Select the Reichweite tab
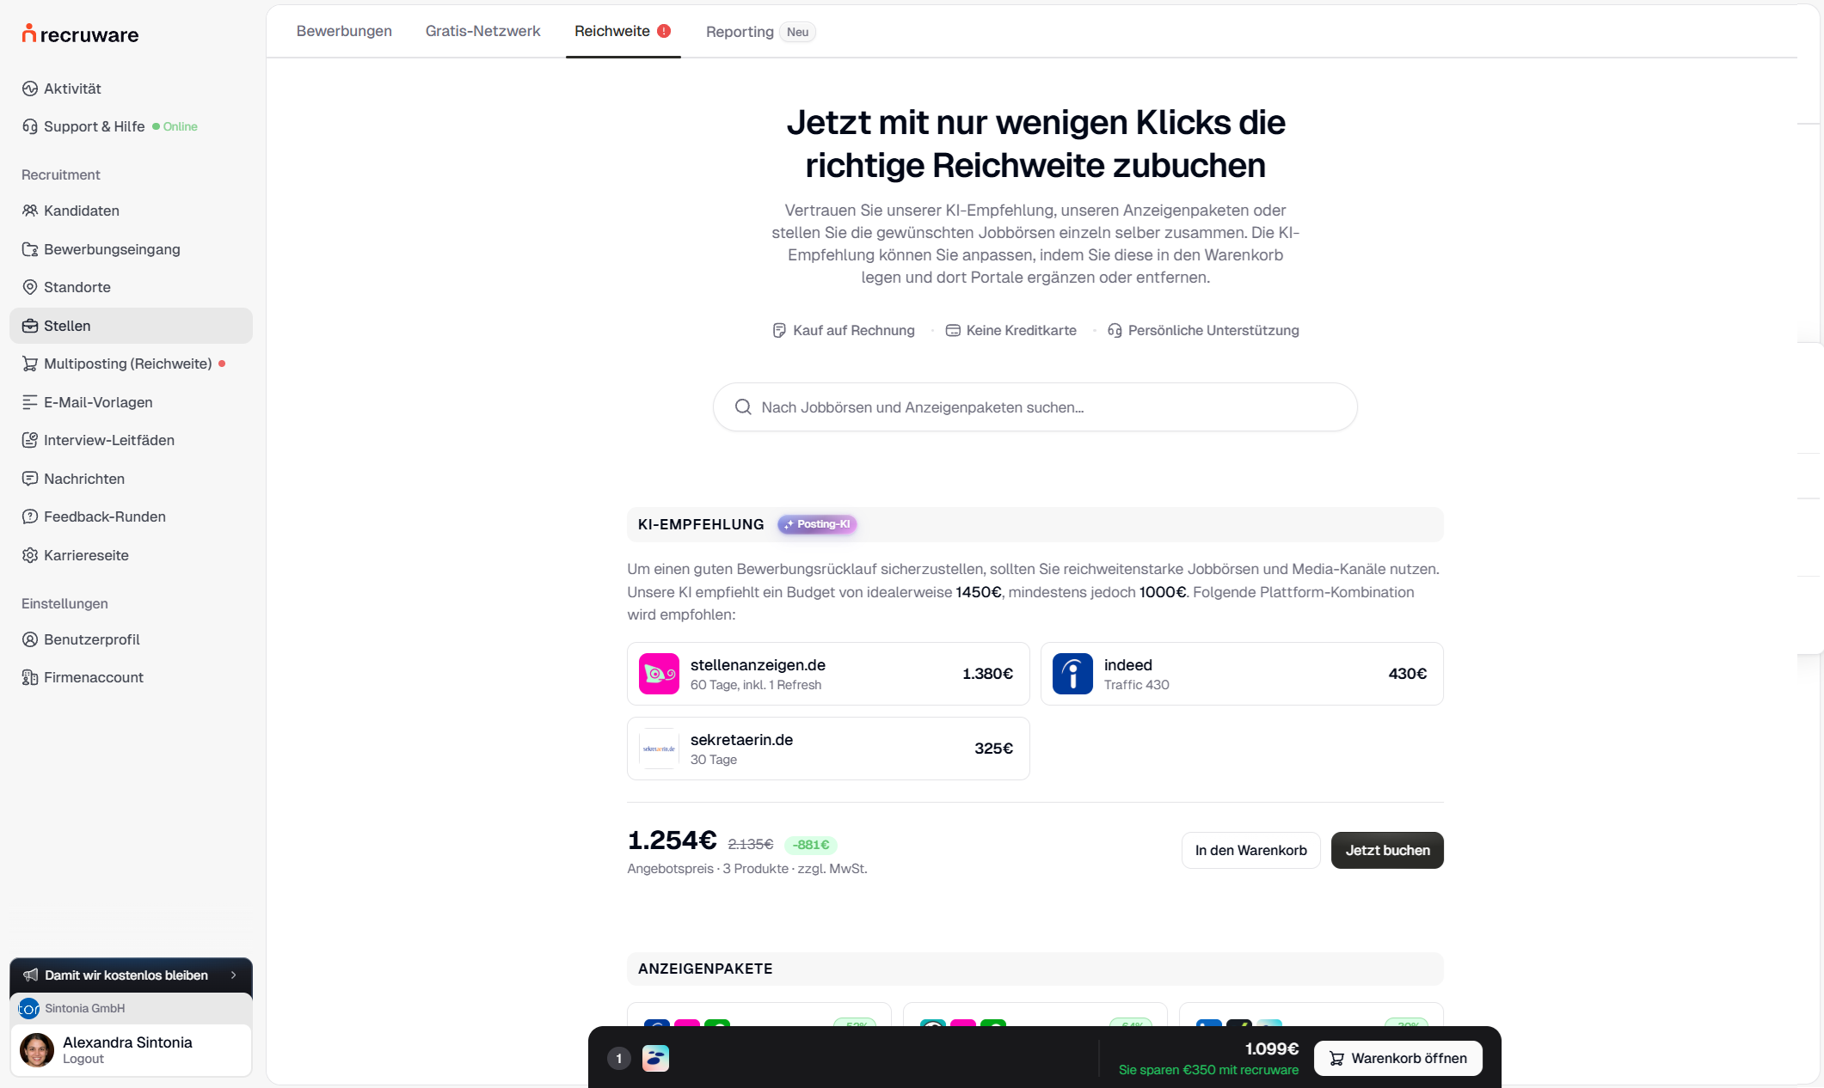 [623, 31]
